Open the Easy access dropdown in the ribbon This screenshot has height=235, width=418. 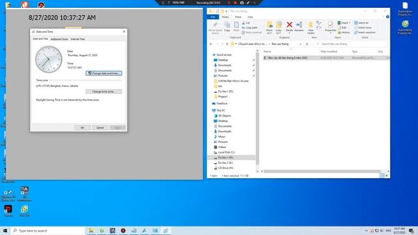point(319,27)
